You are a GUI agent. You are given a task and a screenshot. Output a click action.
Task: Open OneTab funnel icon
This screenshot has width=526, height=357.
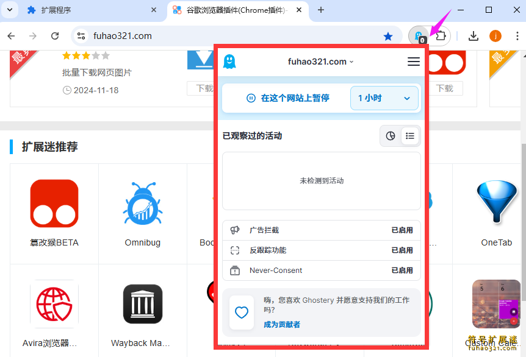497,202
